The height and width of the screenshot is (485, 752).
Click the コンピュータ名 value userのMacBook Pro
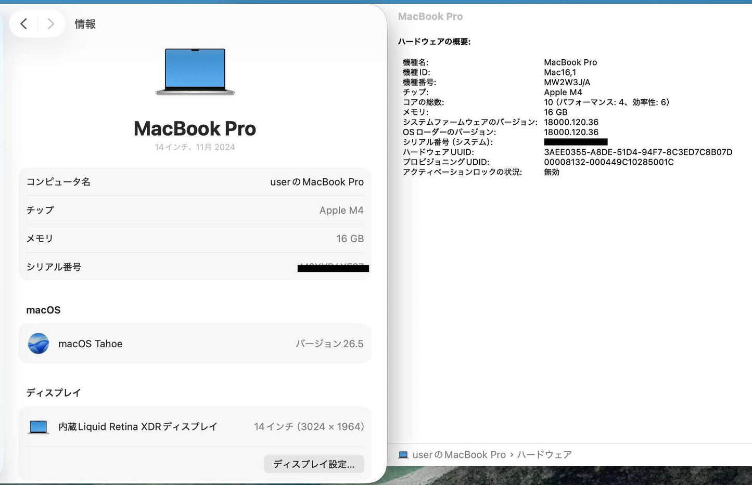click(317, 182)
